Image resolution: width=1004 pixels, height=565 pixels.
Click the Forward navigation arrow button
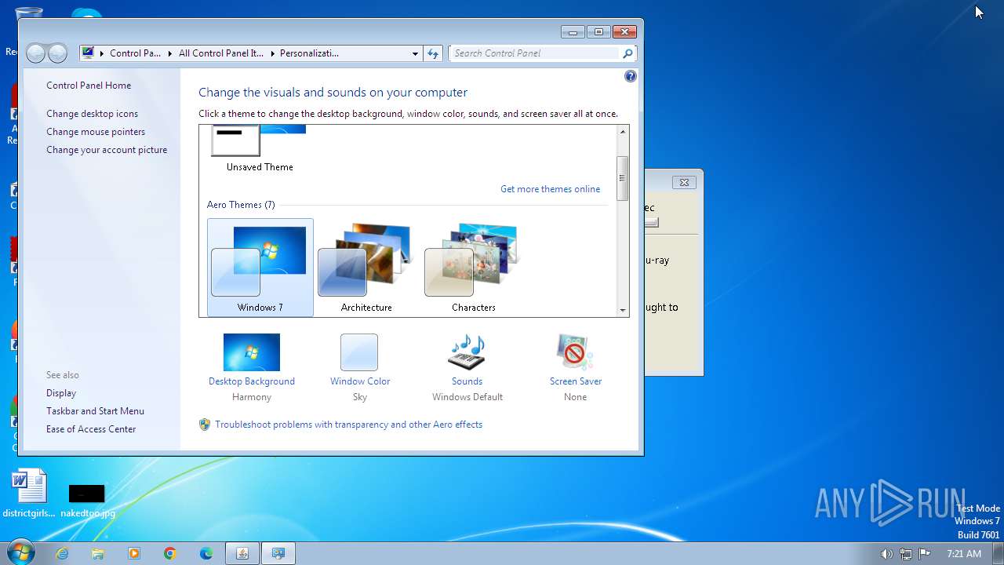(x=57, y=53)
